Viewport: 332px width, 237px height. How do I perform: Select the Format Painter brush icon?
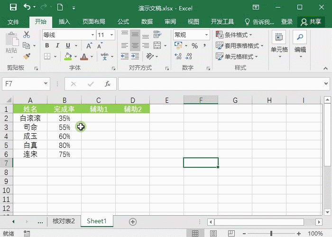point(27,56)
